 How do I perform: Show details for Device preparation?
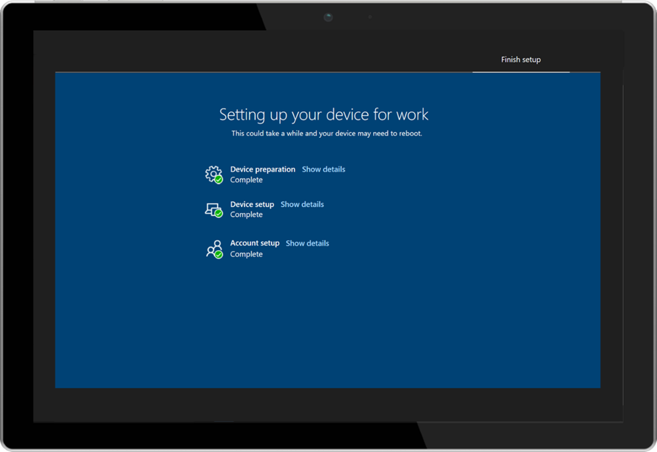tap(323, 169)
